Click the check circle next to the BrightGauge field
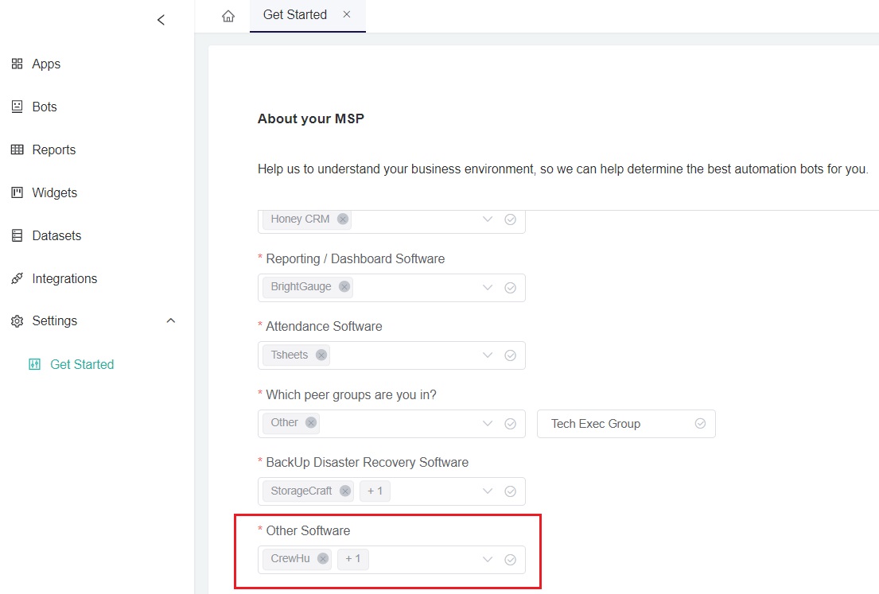This screenshot has width=879, height=594. click(510, 287)
